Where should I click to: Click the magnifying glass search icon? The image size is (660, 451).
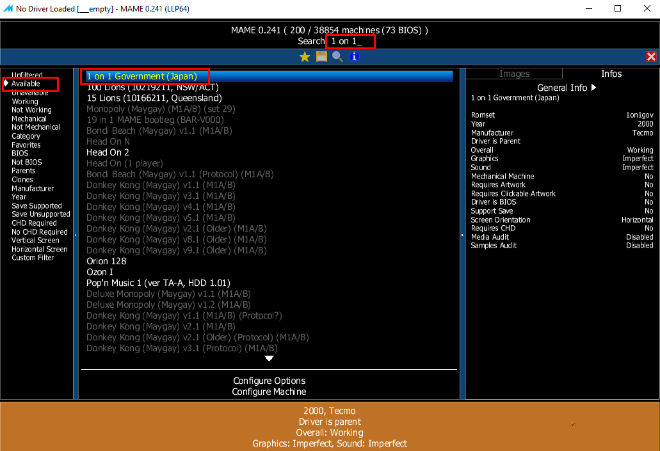pos(337,57)
